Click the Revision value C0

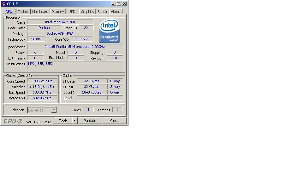(x=115, y=58)
